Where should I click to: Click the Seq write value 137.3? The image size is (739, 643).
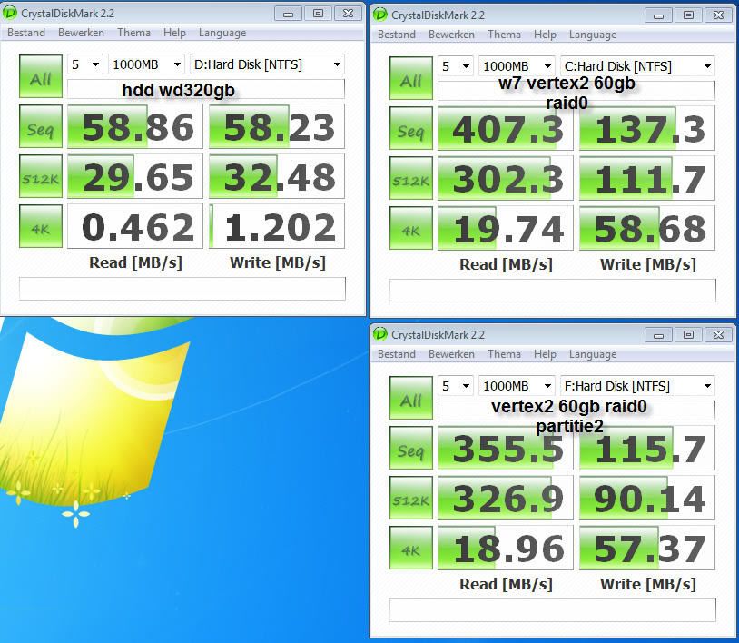pos(647,128)
